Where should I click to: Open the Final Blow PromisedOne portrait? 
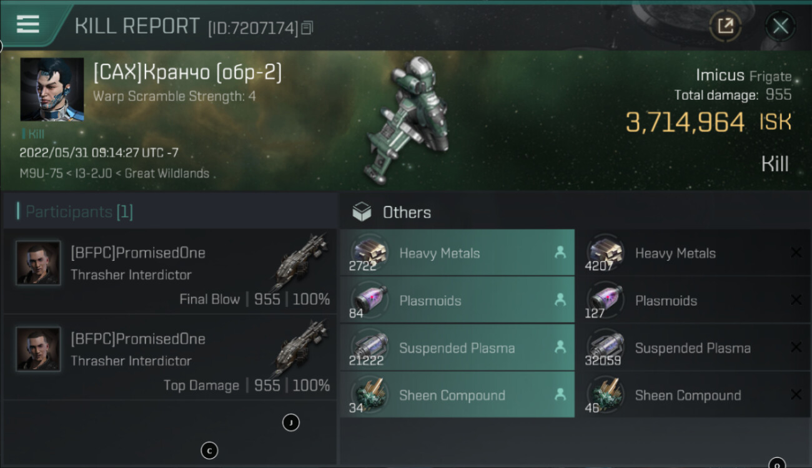tap(39, 263)
